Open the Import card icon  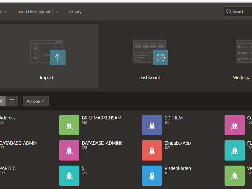coord(58,57)
